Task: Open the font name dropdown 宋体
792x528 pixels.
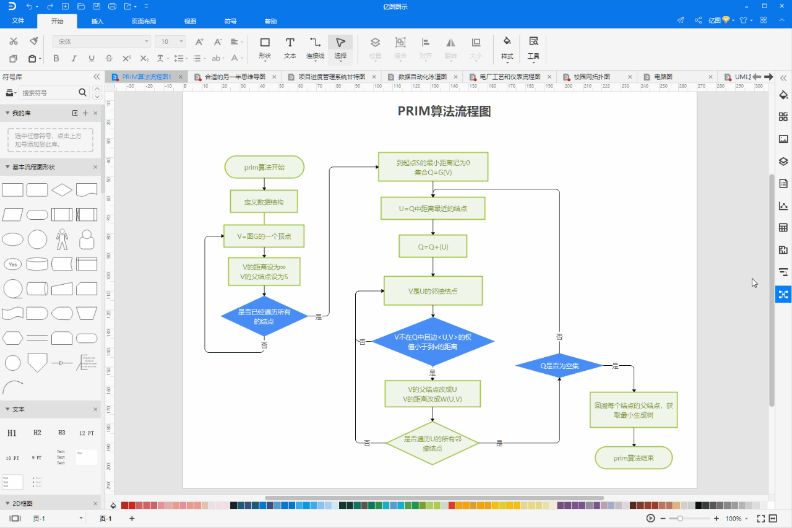Action: (102, 41)
